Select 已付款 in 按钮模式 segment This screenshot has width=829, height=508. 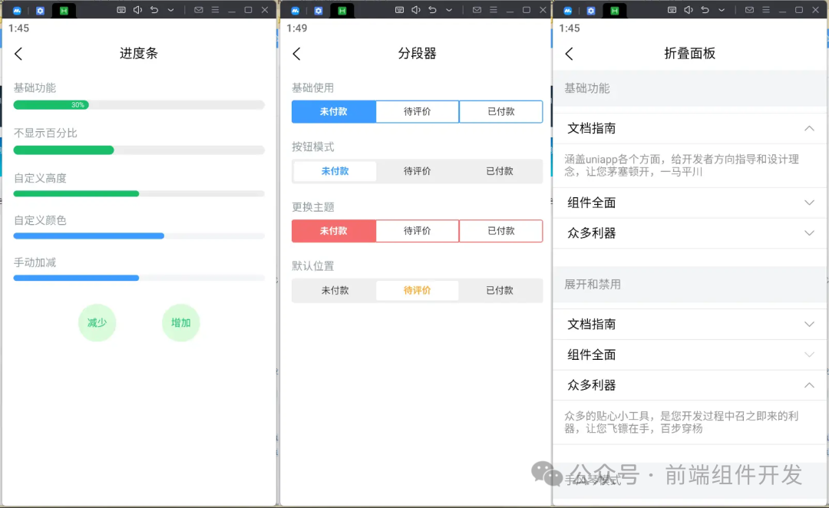click(x=500, y=171)
